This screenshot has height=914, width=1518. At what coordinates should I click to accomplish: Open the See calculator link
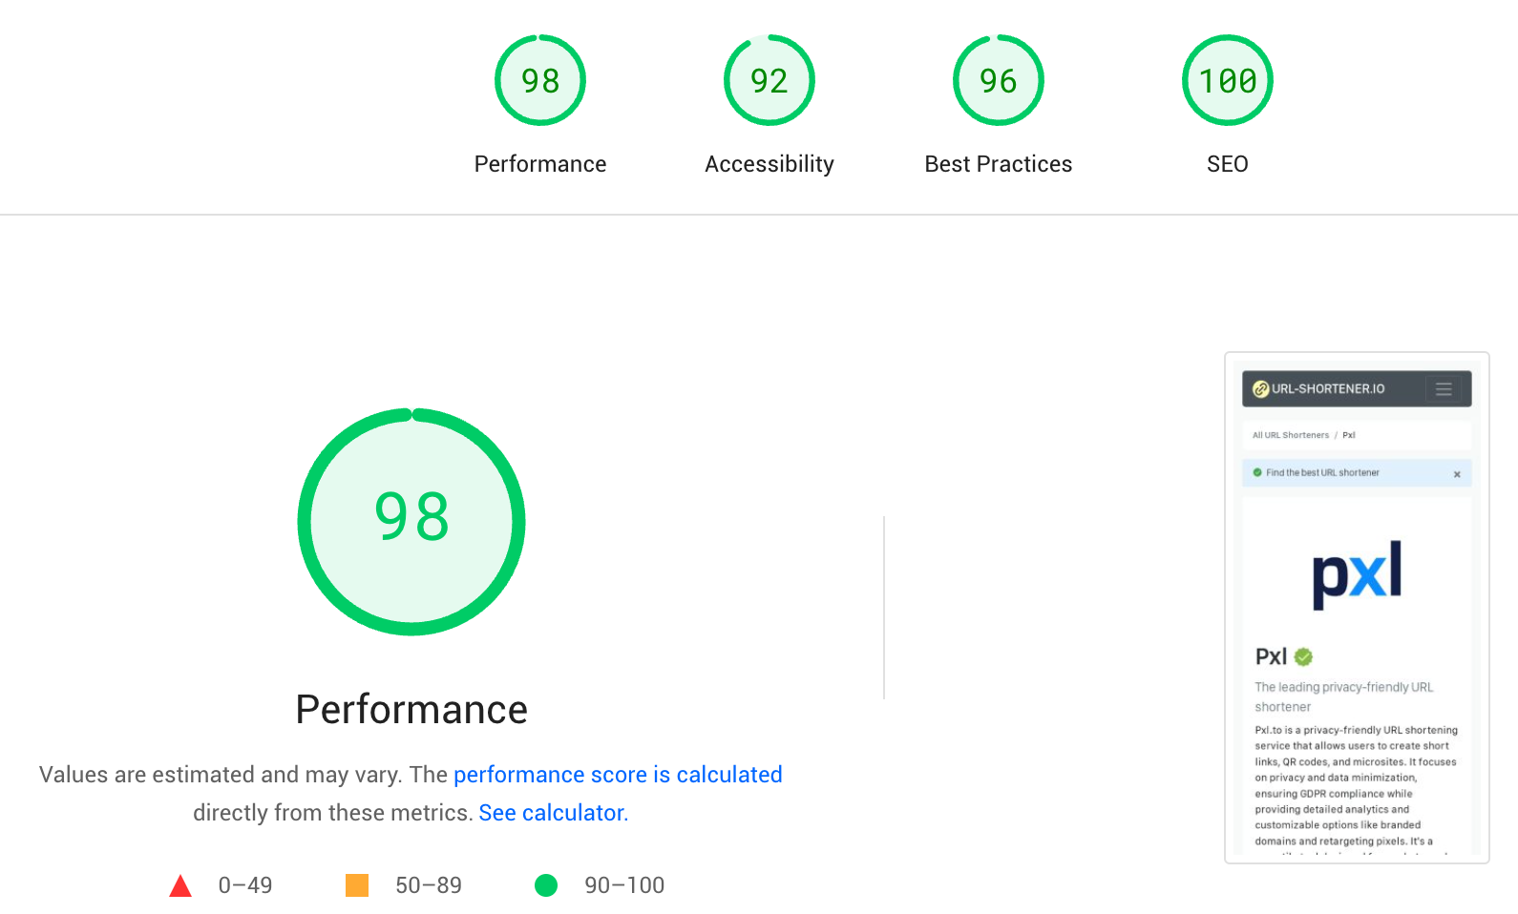pyautogui.click(x=552, y=813)
